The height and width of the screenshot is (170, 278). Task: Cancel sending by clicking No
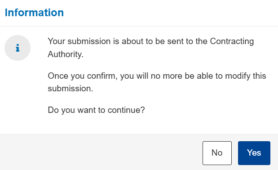[217, 153]
